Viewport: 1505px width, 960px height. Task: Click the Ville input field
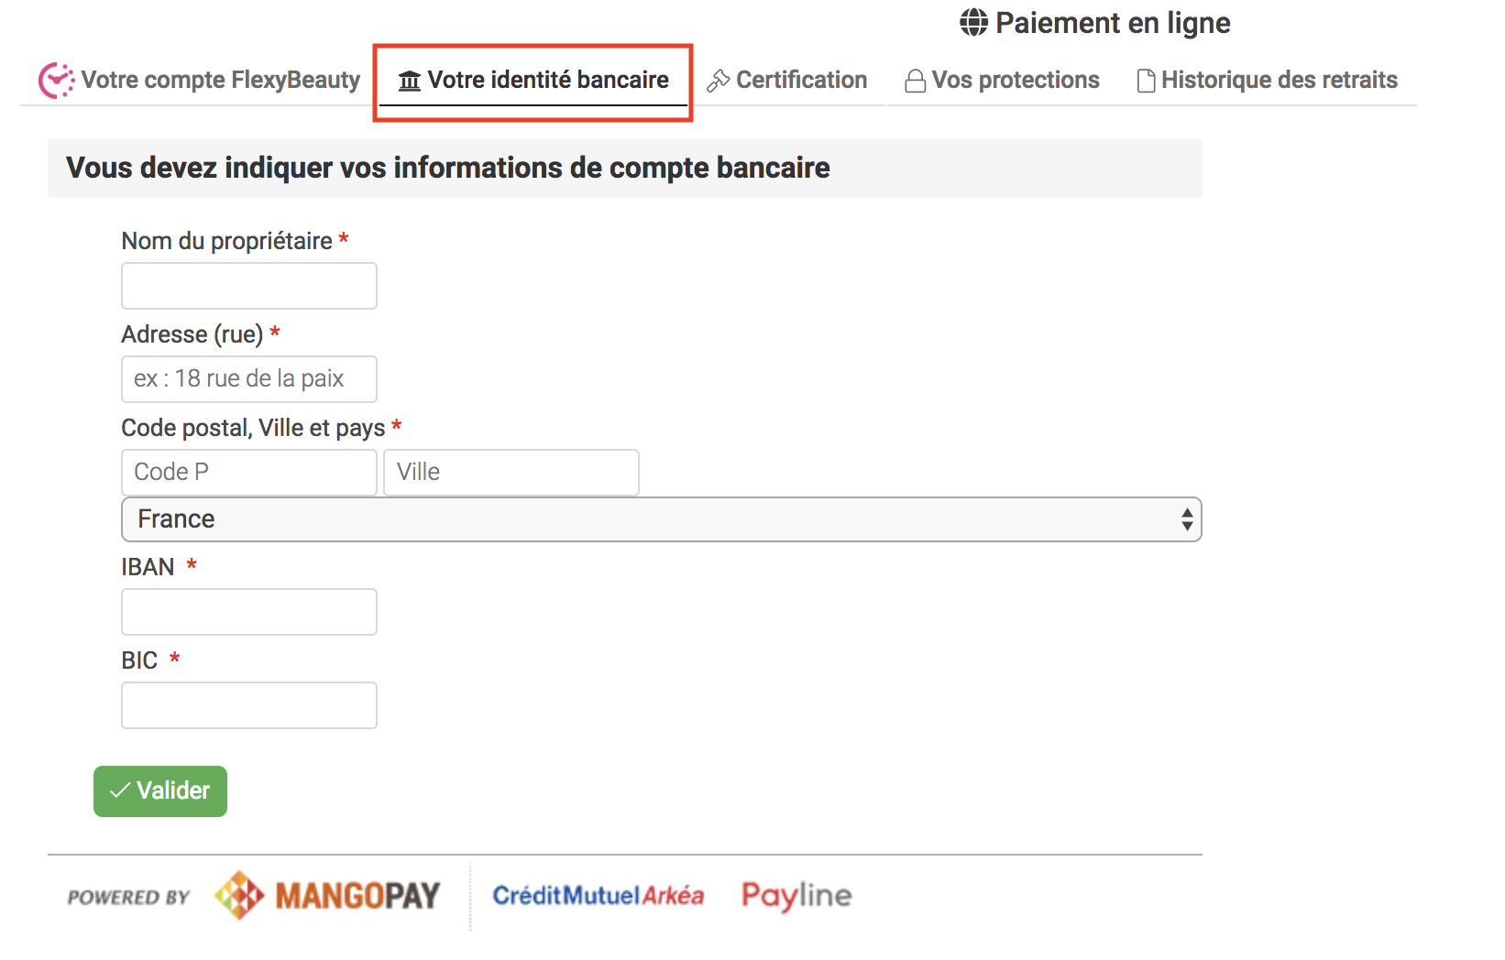click(511, 473)
